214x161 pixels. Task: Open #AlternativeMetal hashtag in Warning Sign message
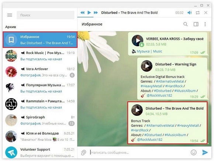[170, 82]
